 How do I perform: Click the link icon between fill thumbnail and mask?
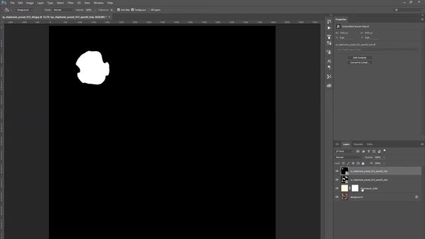tap(350, 188)
